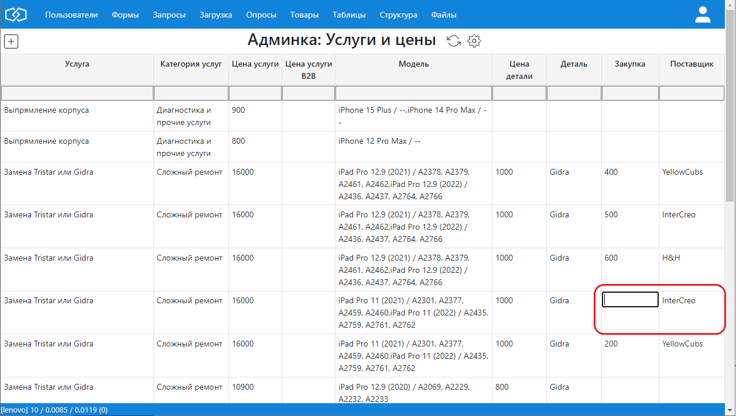
Task: Open the Формы menu
Action: pos(125,15)
